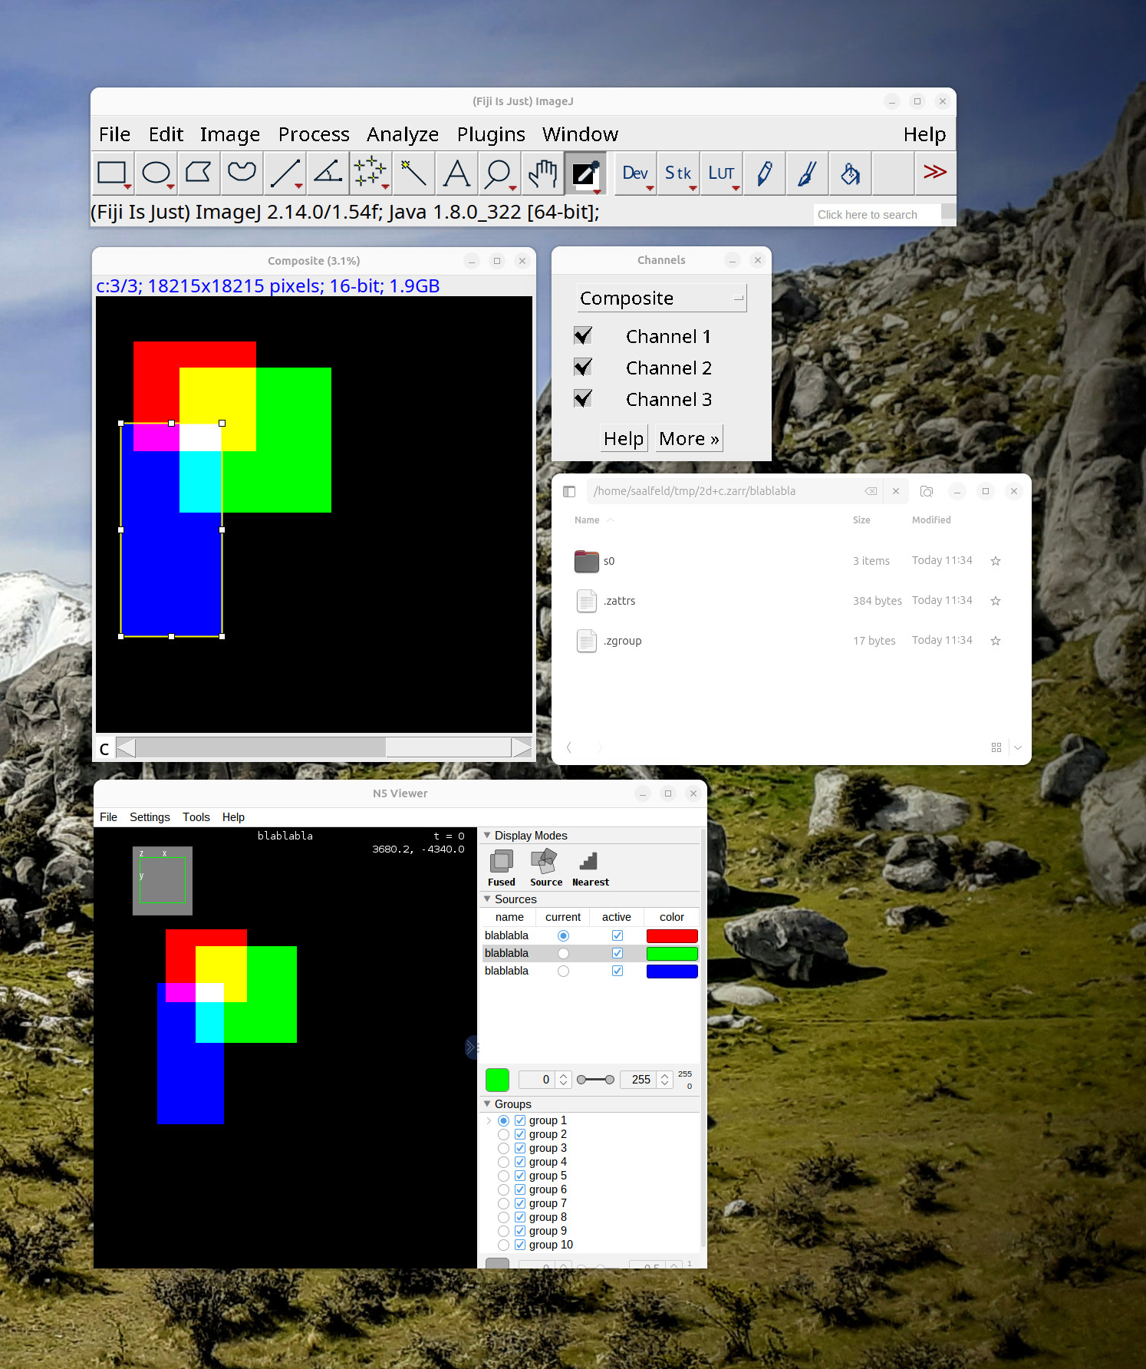Disable the group 3 checkbox
Screen dimensions: 1146x1369
pos(520,1148)
